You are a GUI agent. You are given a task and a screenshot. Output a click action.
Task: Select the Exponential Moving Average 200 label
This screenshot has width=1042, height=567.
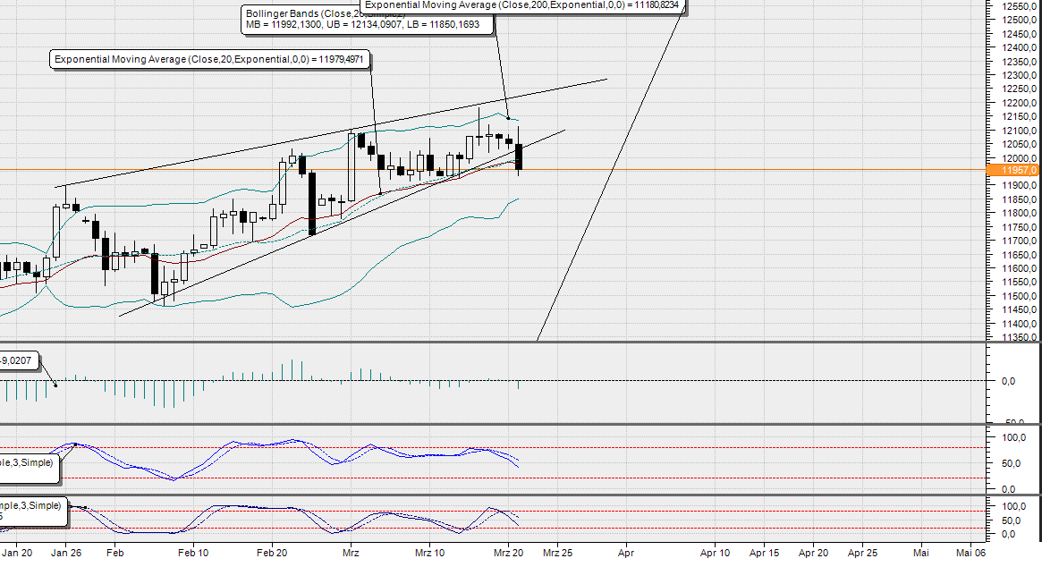[522, 5]
